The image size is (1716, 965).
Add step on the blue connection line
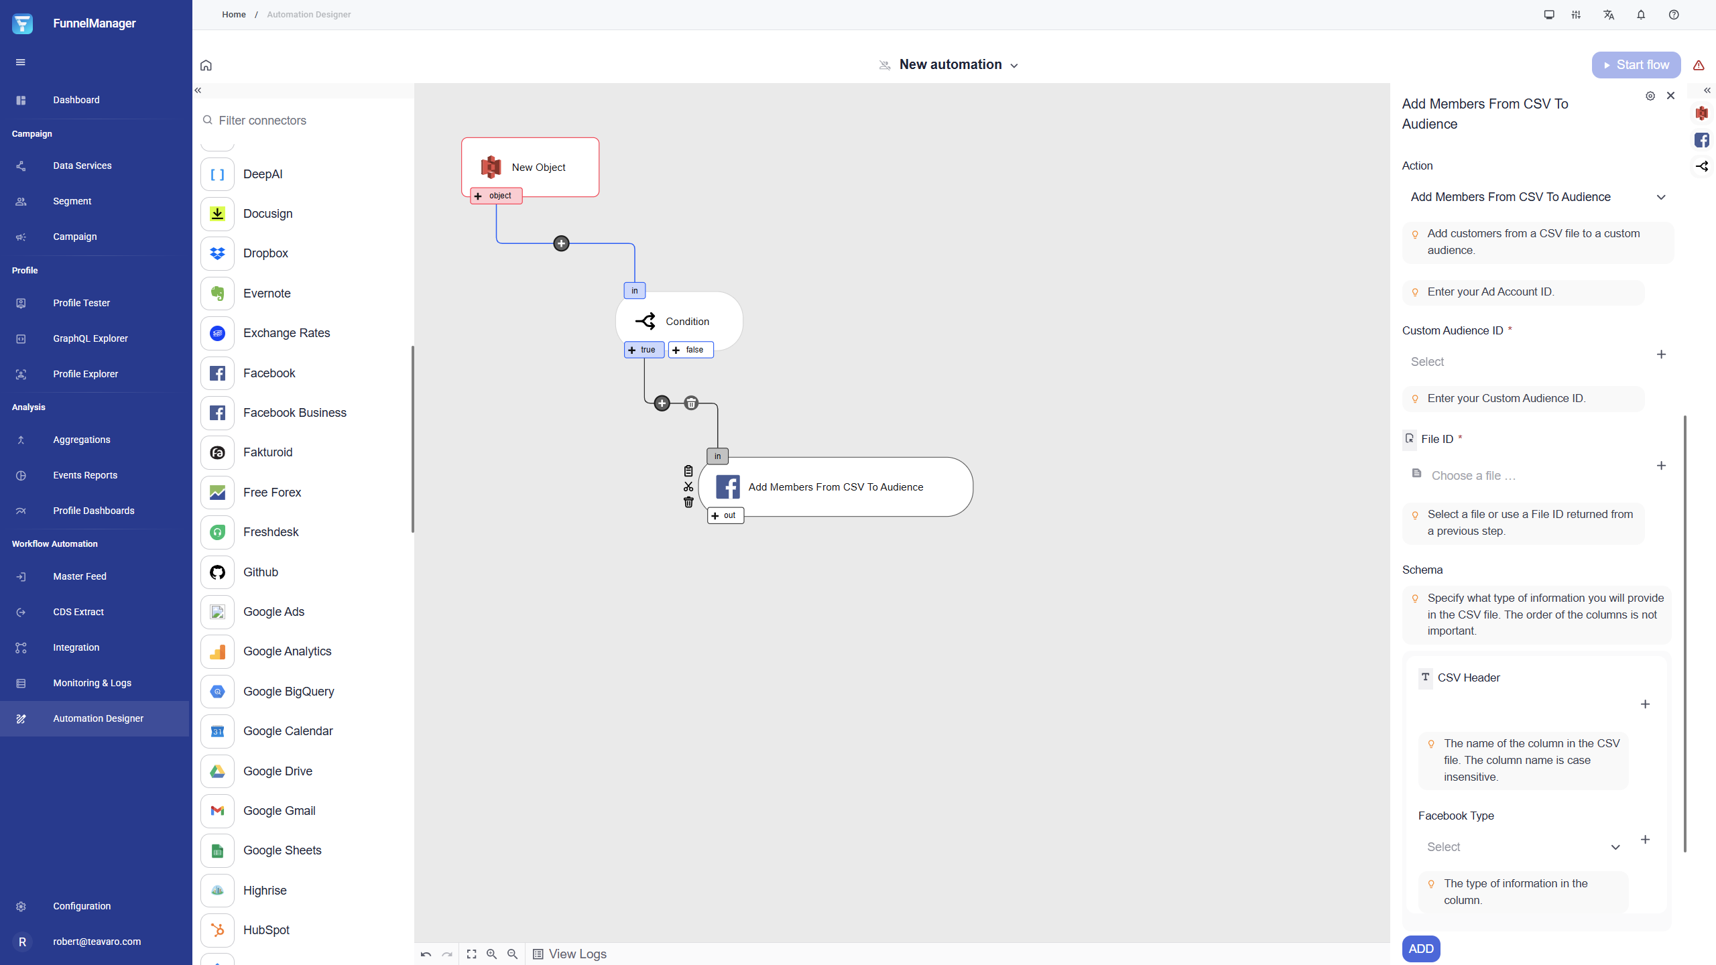(x=561, y=243)
